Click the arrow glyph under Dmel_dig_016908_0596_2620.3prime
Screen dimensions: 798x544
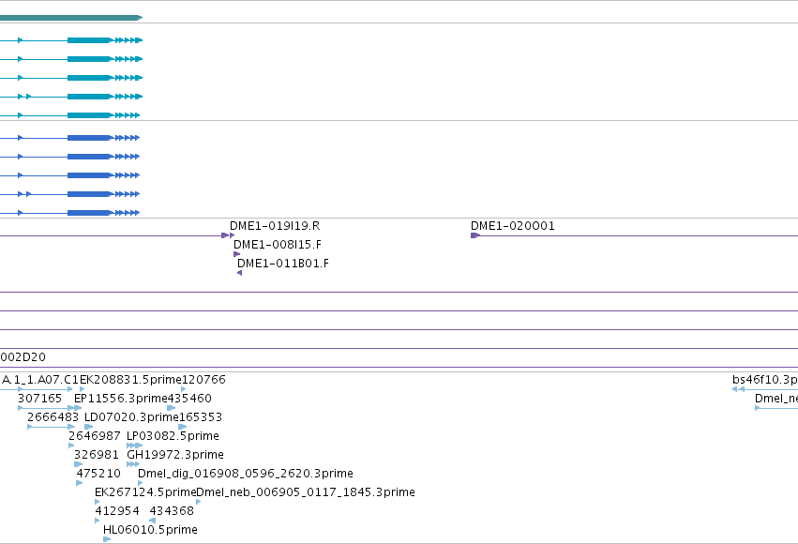coord(141,483)
